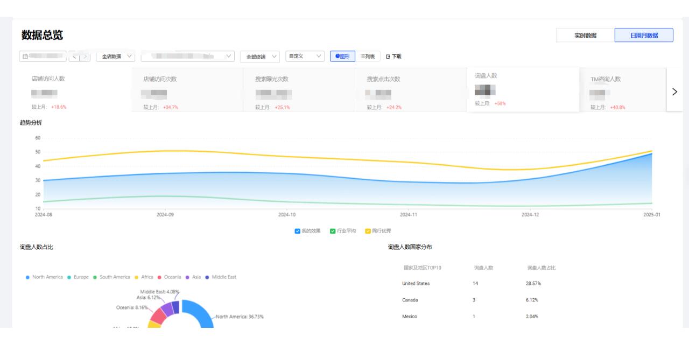This screenshot has width=689, height=344.
Task: Expand the wide blurred selection dropdown
Action: click(188, 57)
